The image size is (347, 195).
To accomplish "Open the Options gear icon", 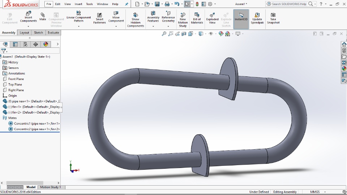I will tap(210, 4).
